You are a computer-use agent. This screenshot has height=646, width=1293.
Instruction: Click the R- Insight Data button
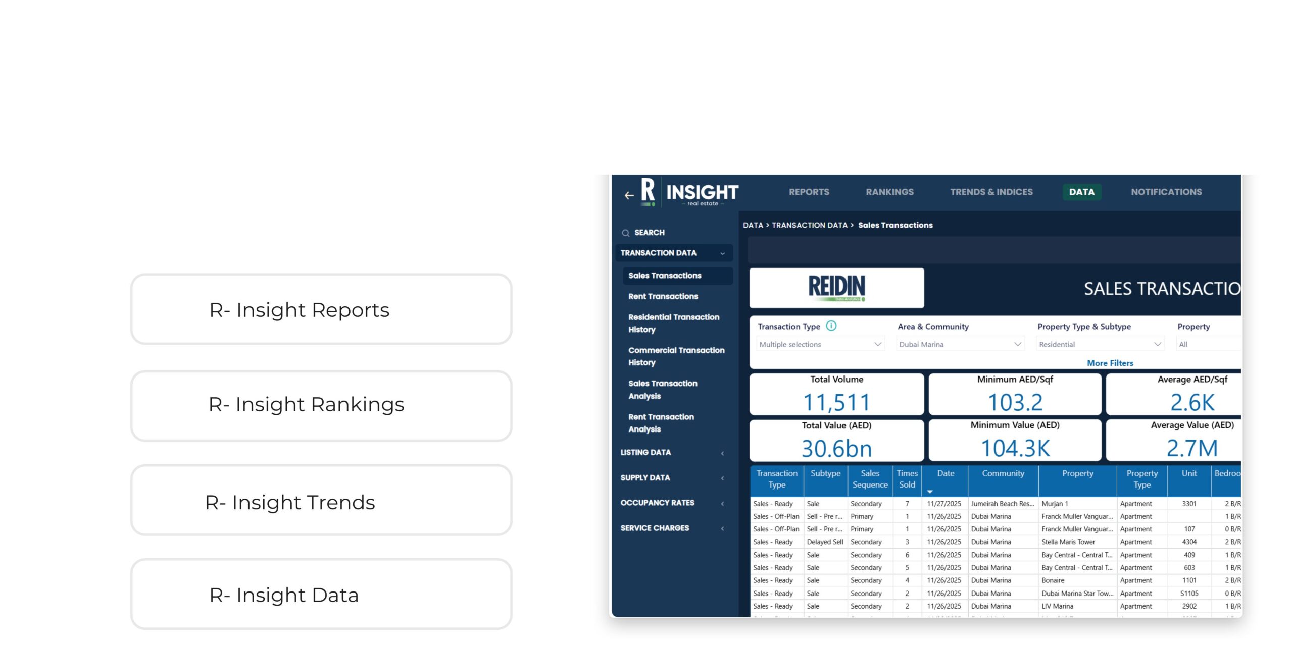[321, 594]
